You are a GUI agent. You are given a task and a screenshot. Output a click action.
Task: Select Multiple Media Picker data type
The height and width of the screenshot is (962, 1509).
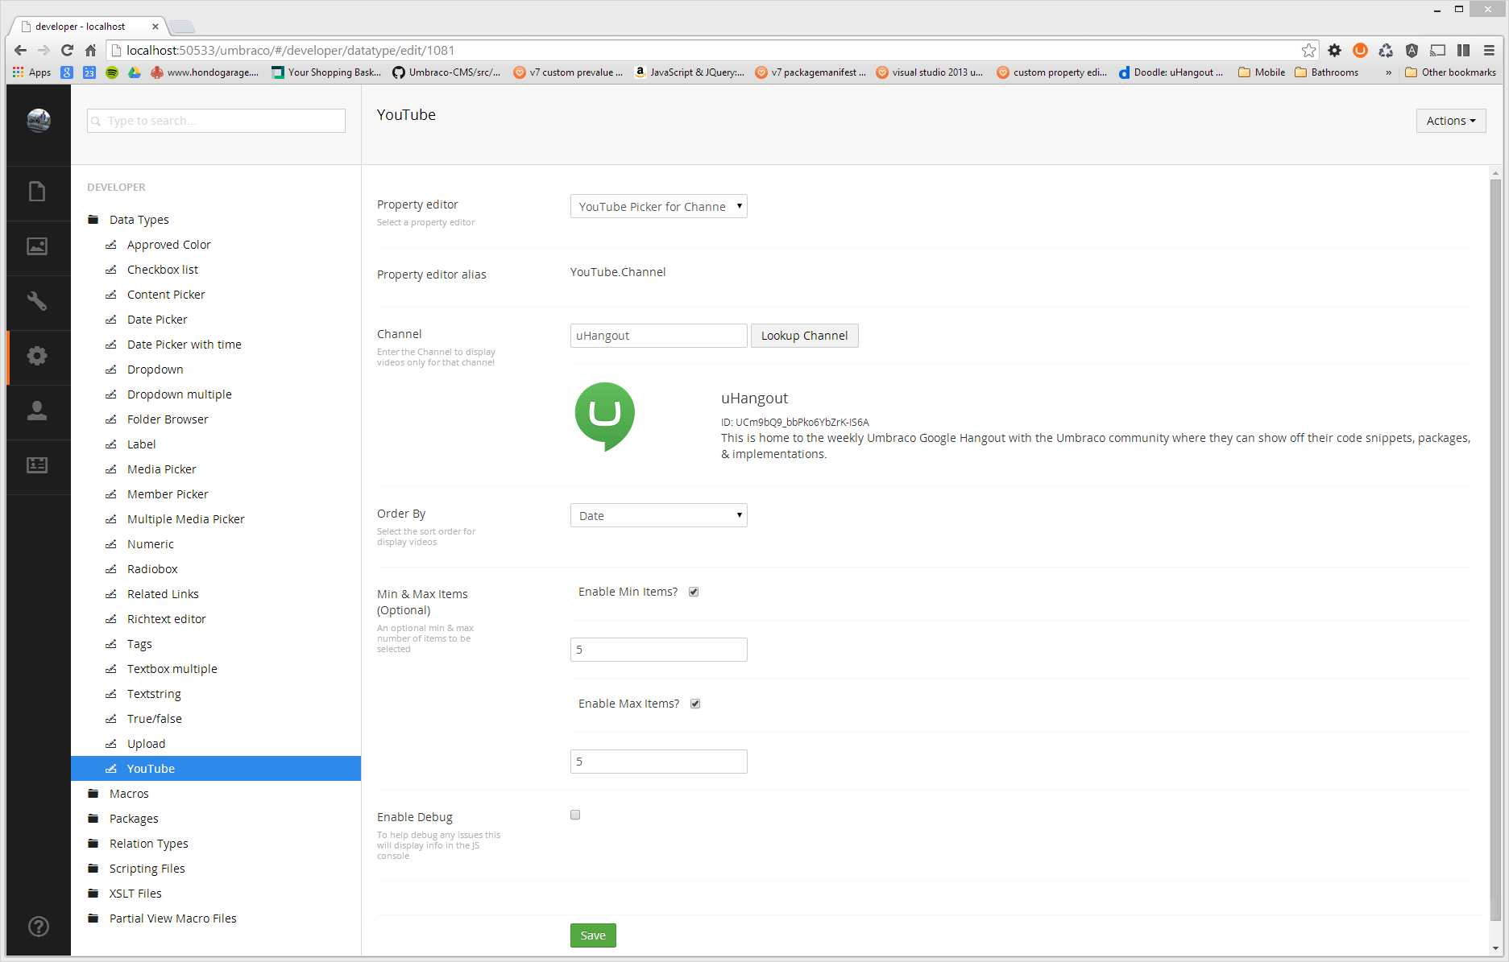185,519
